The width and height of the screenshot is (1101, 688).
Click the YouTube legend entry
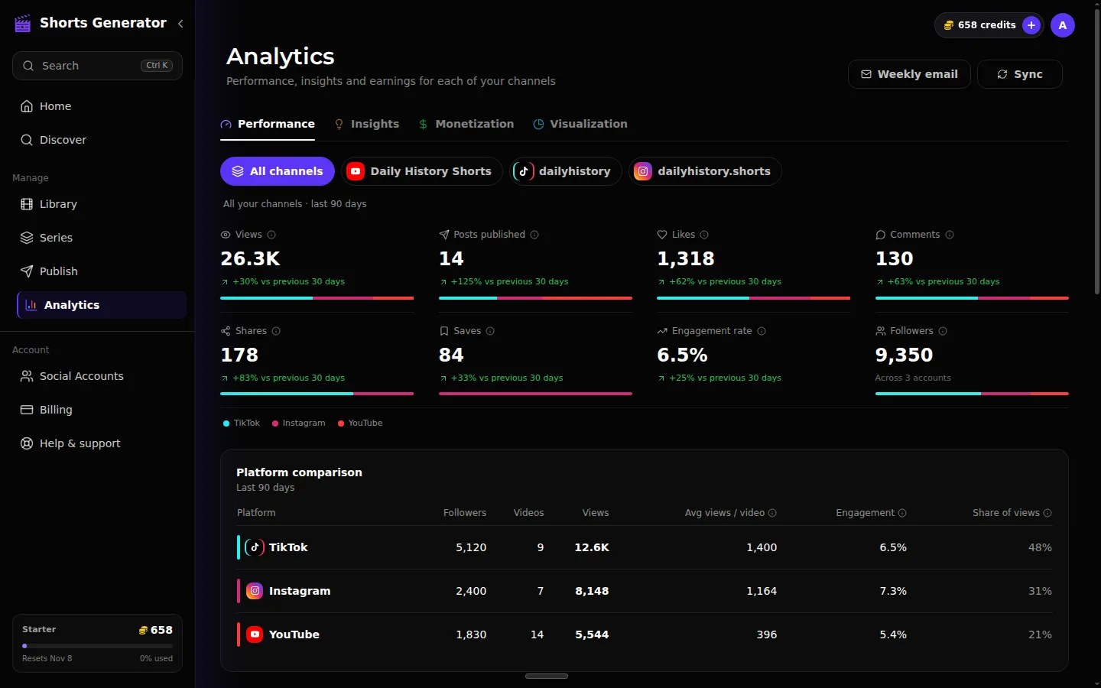pyautogui.click(x=360, y=424)
